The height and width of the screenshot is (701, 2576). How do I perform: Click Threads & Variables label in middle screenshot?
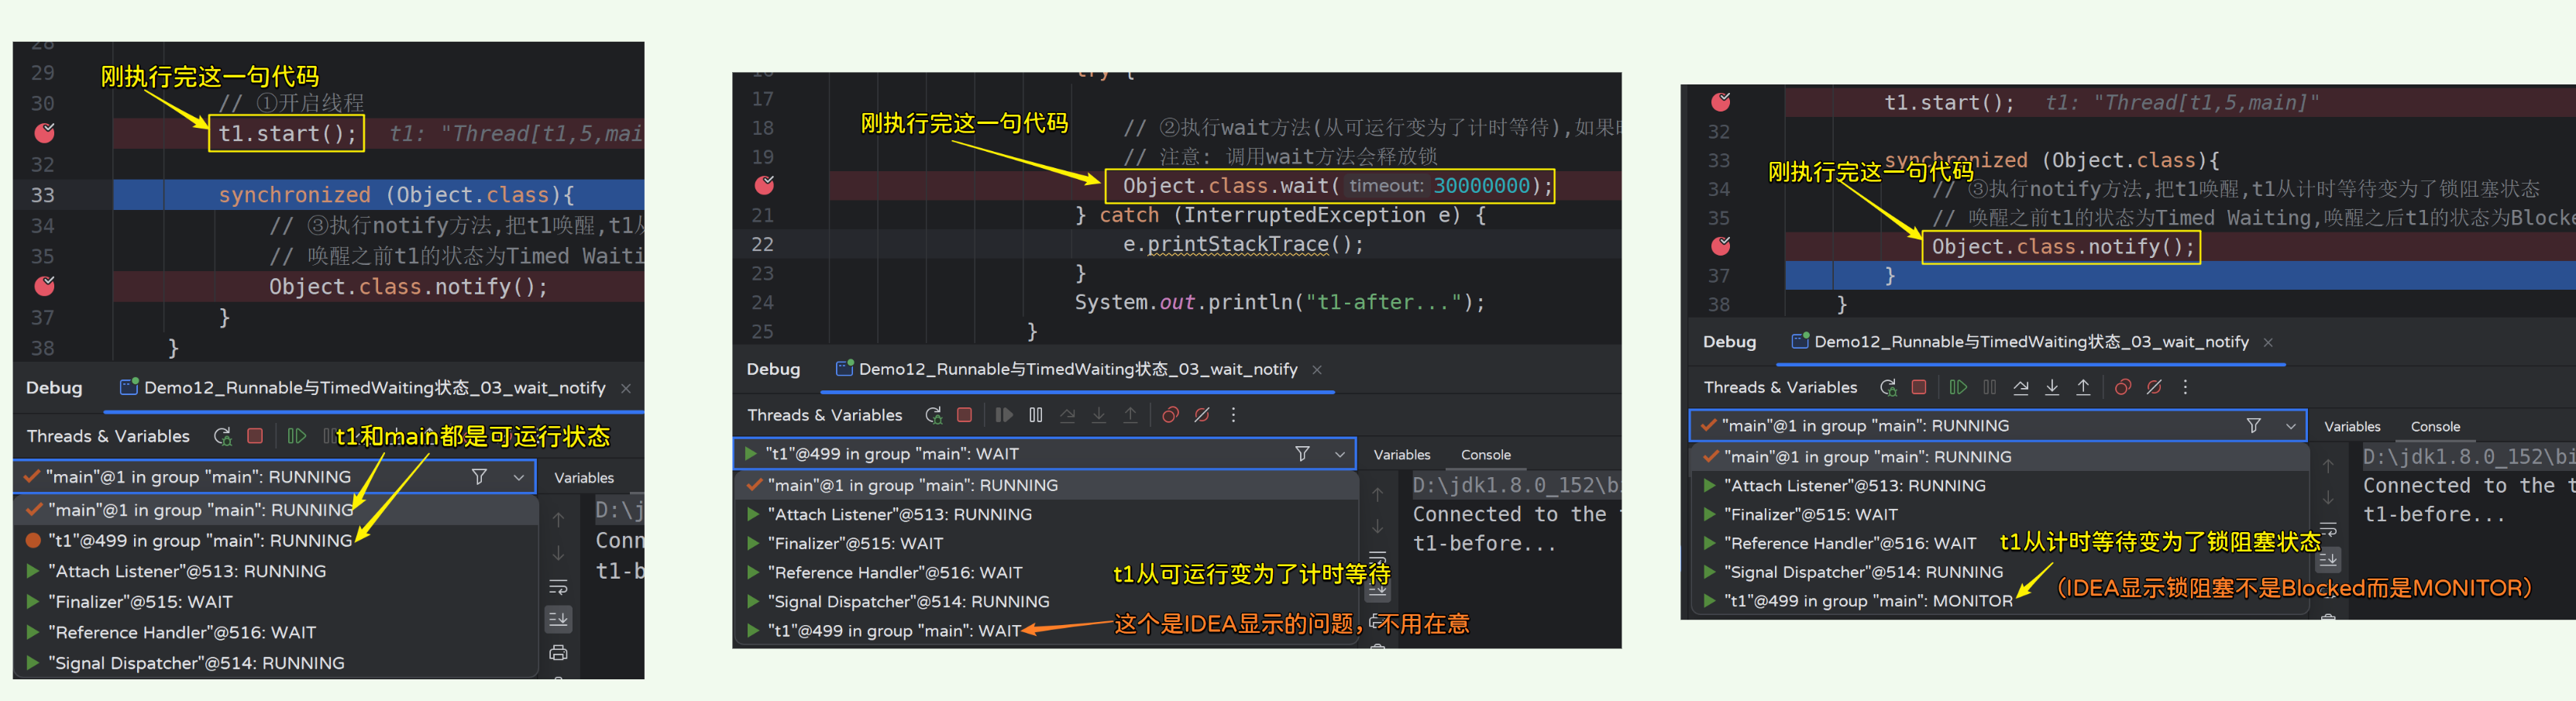coord(824,415)
